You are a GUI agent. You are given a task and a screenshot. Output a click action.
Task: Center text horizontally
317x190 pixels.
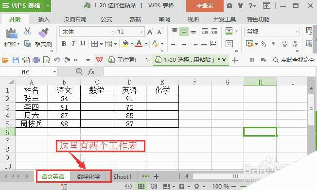(184, 44)
